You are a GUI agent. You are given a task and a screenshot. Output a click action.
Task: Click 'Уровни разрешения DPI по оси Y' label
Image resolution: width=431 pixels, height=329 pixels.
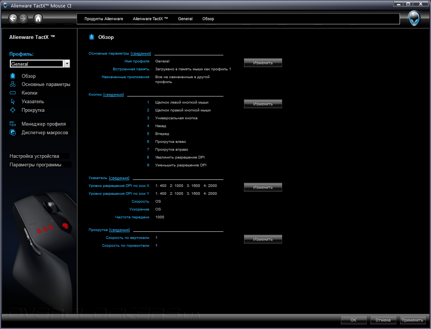(119, 194)
